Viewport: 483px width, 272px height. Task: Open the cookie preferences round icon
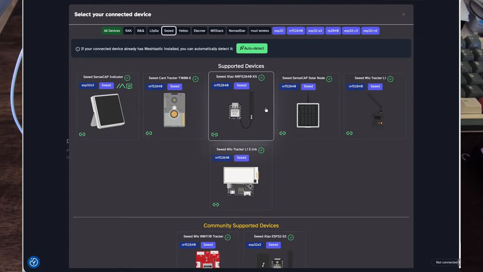pyautogui.click(x=34, y=262)
